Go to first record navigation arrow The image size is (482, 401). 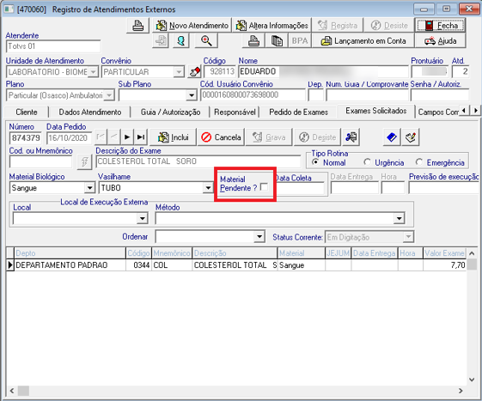101,137
